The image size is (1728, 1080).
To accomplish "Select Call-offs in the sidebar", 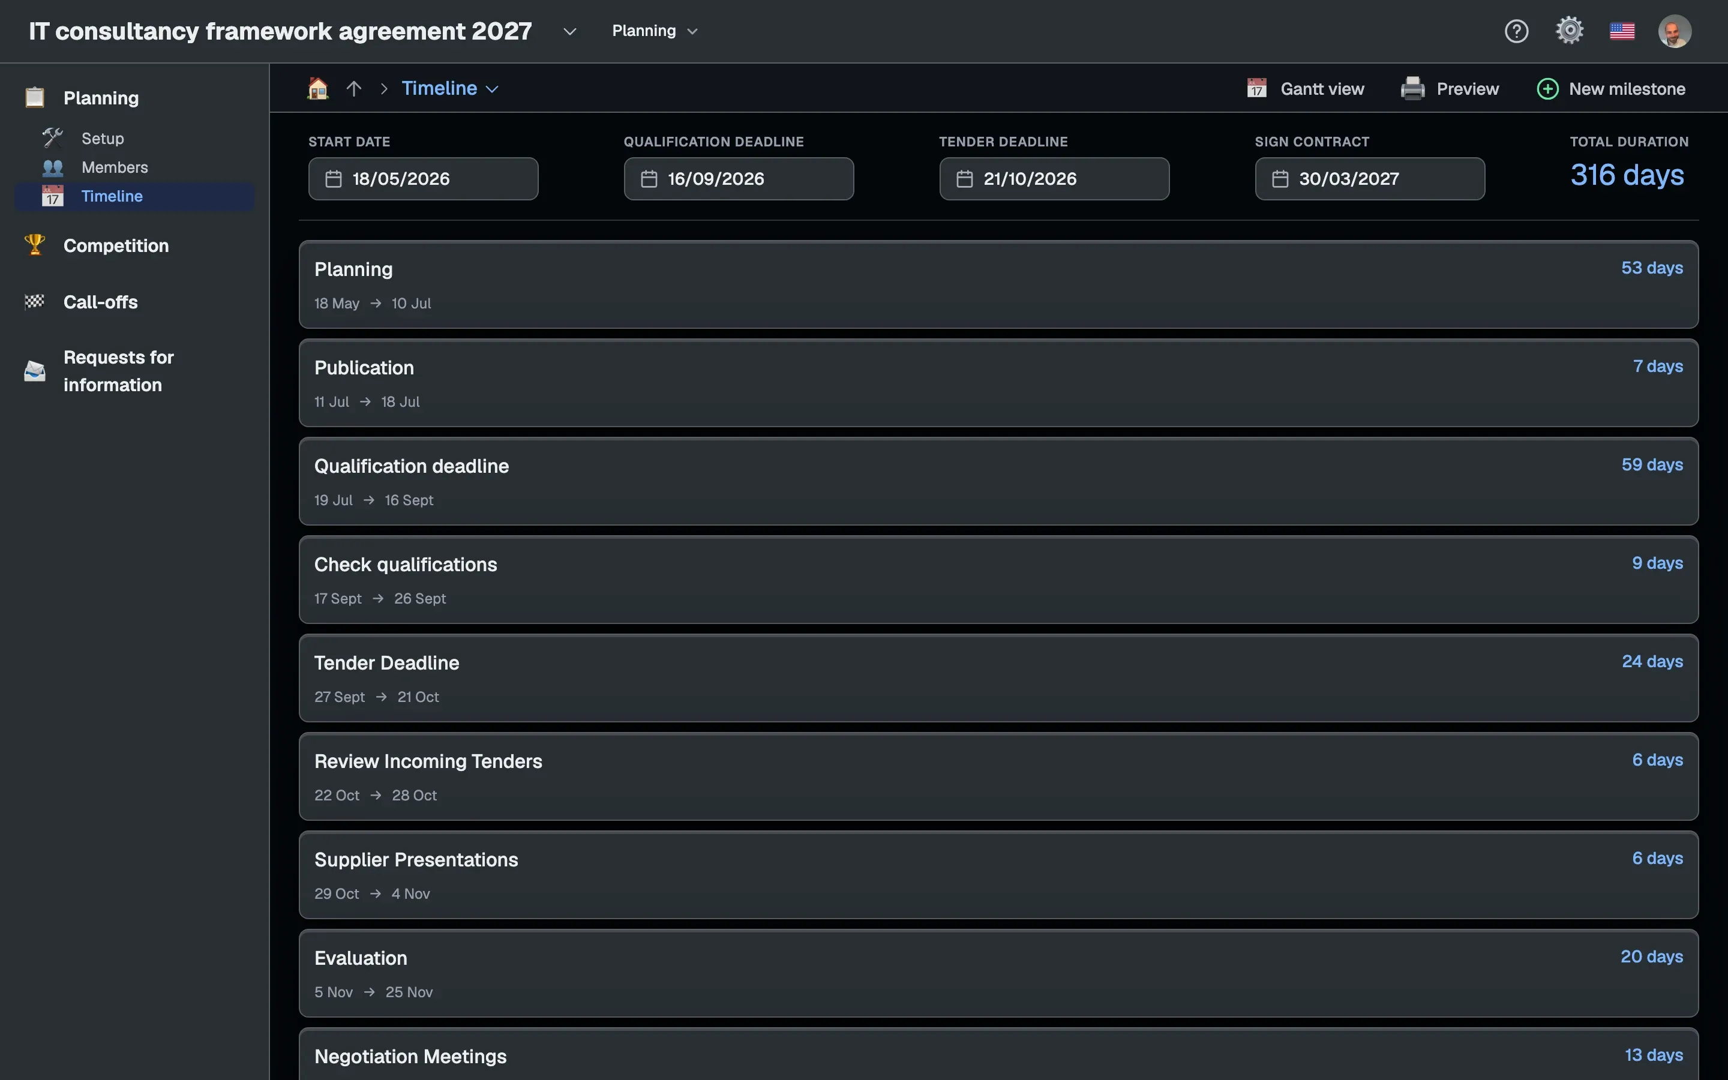I will [101, 302].
